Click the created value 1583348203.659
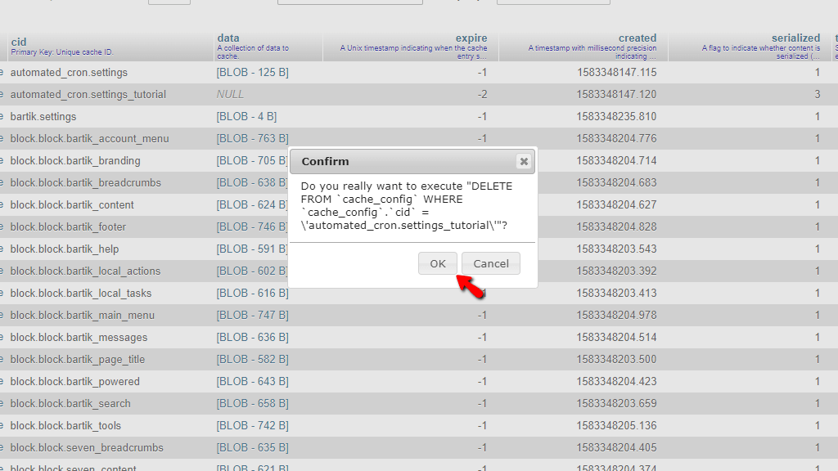 [x=617, y=404]
